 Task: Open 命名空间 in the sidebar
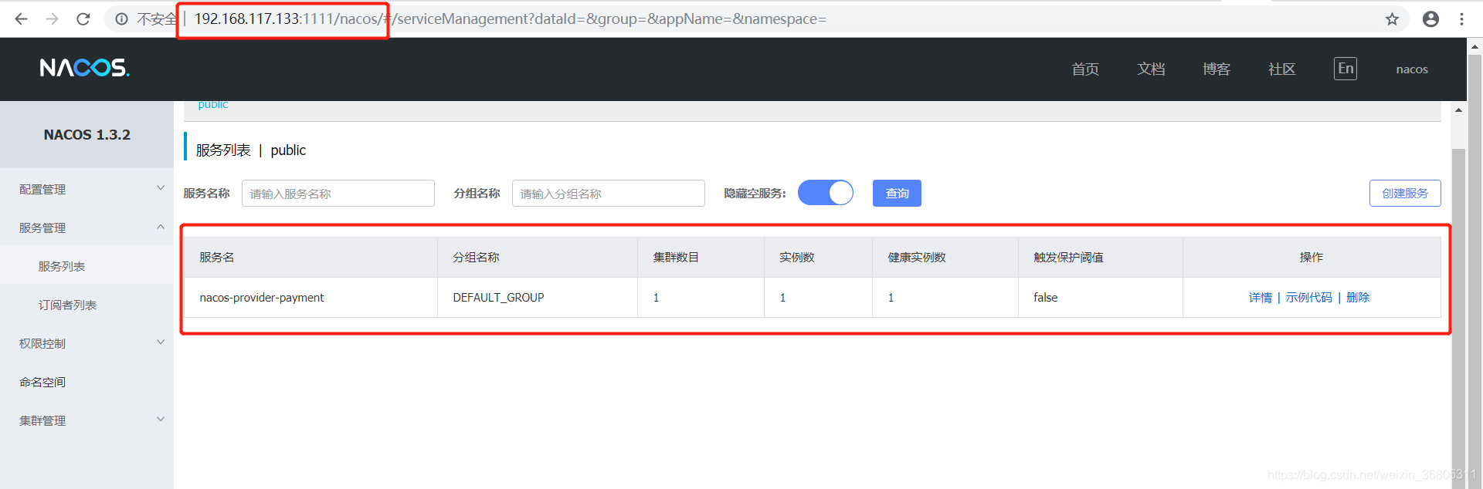click(42, 382)
